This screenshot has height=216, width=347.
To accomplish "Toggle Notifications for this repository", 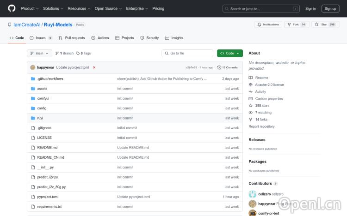I will 268,24.
